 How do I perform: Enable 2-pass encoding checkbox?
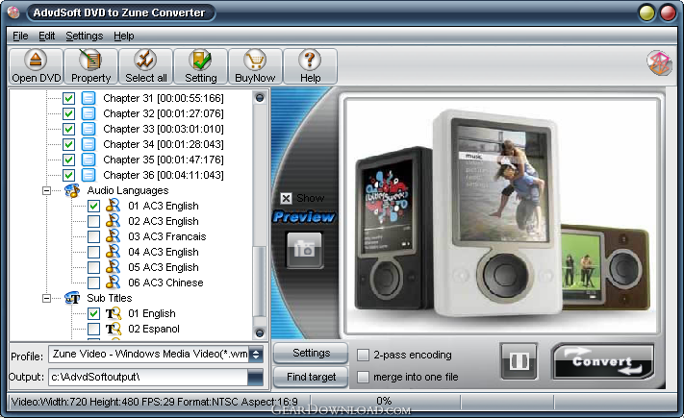tap(363, 356)
